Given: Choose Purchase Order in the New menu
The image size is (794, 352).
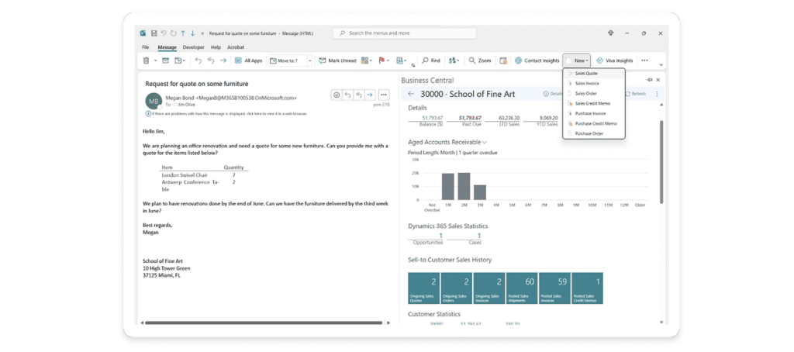Looking at the screenshot, I should (x=589, y=133).
